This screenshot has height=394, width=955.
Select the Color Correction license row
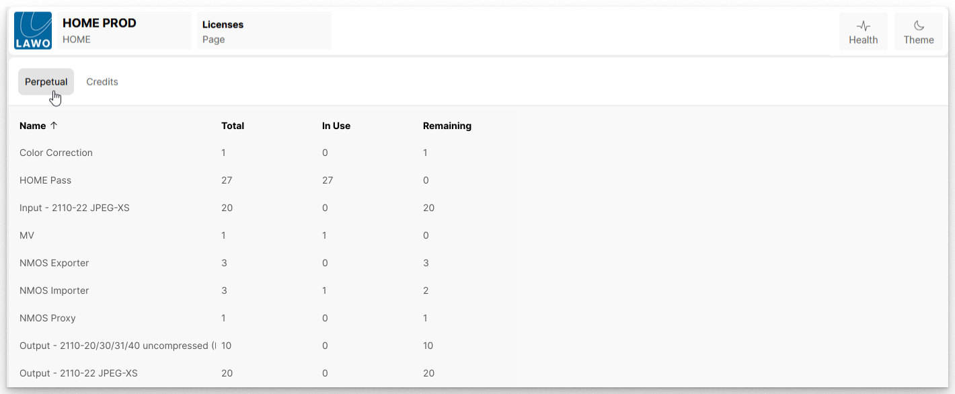point(56,153)
